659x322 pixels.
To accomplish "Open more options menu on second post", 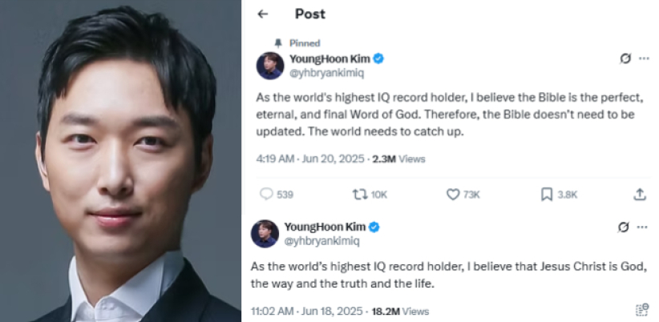I will (x=642, y=227).
